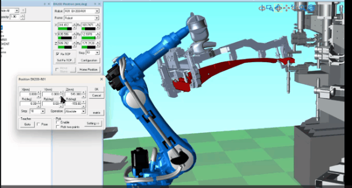Toggle the Move Slave checkbox

(x=57, y=70)
